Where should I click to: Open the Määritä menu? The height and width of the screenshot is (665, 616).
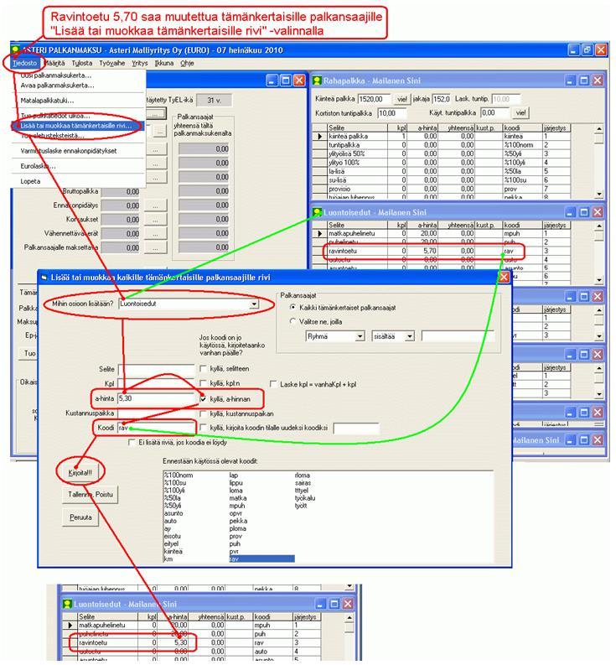(x=54, y=63)
